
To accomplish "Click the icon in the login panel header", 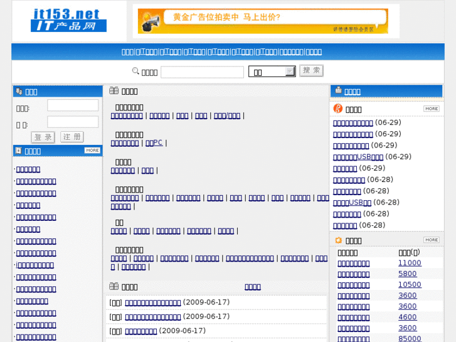I will 19,92.
